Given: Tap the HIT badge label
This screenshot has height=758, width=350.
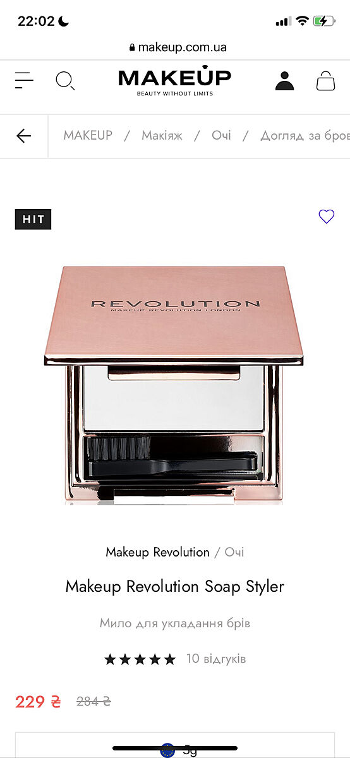Looking at the screenshot, I should tap(33, 219).
